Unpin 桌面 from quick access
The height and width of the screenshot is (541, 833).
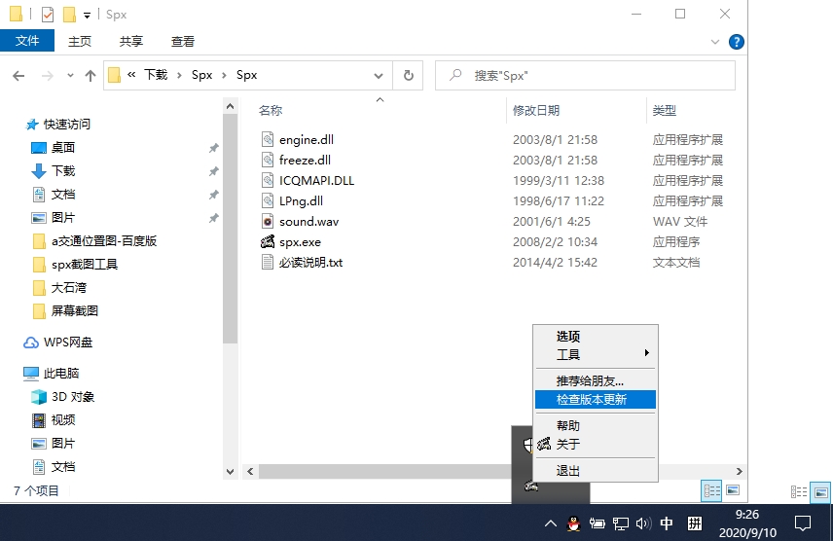point(213,148)
